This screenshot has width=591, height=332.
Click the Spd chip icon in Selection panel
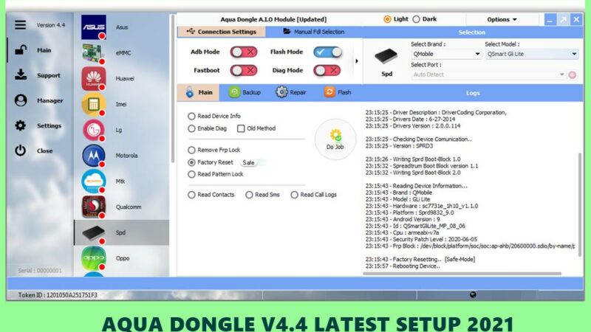(386, 57)
